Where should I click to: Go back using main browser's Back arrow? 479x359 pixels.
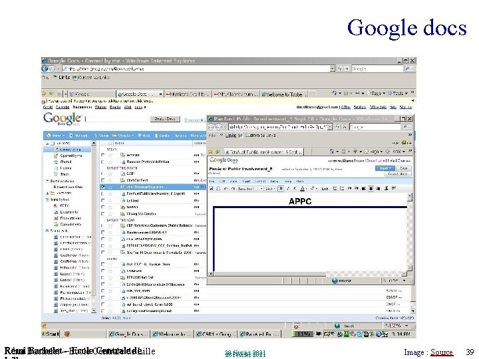(45, 68)
